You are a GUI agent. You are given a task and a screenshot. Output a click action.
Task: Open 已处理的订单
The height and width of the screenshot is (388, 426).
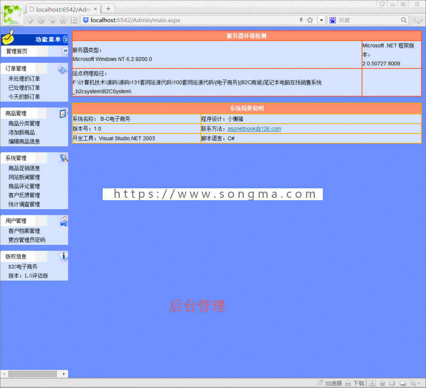pos(24,88)
